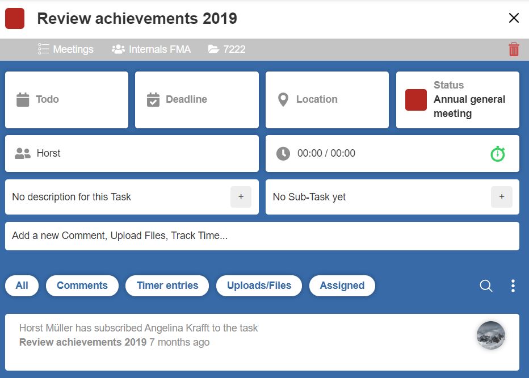
Task: Choose a Location for the task
Action: point(328,99)
